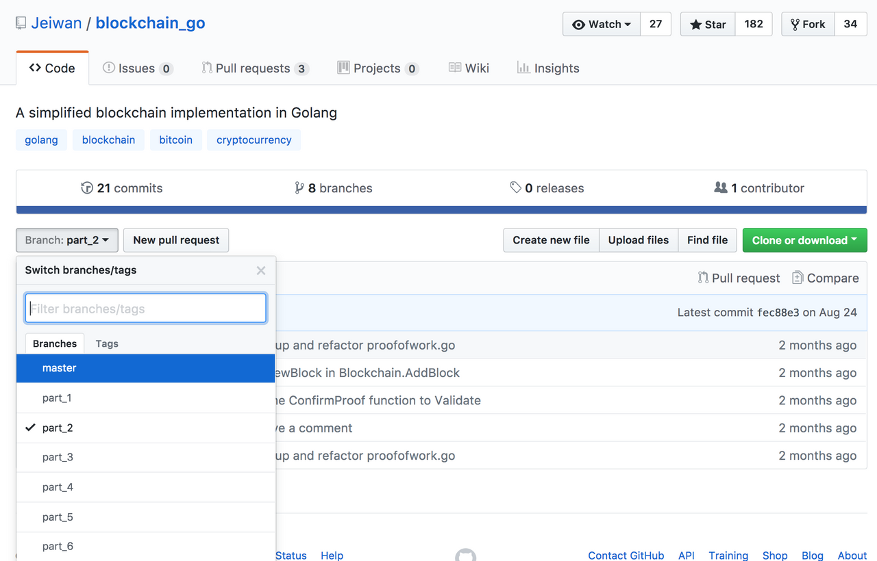The width and height of the screenshot is (877, 561).
Task: Click the Compare file-diff icon
Action: [798, 278]
